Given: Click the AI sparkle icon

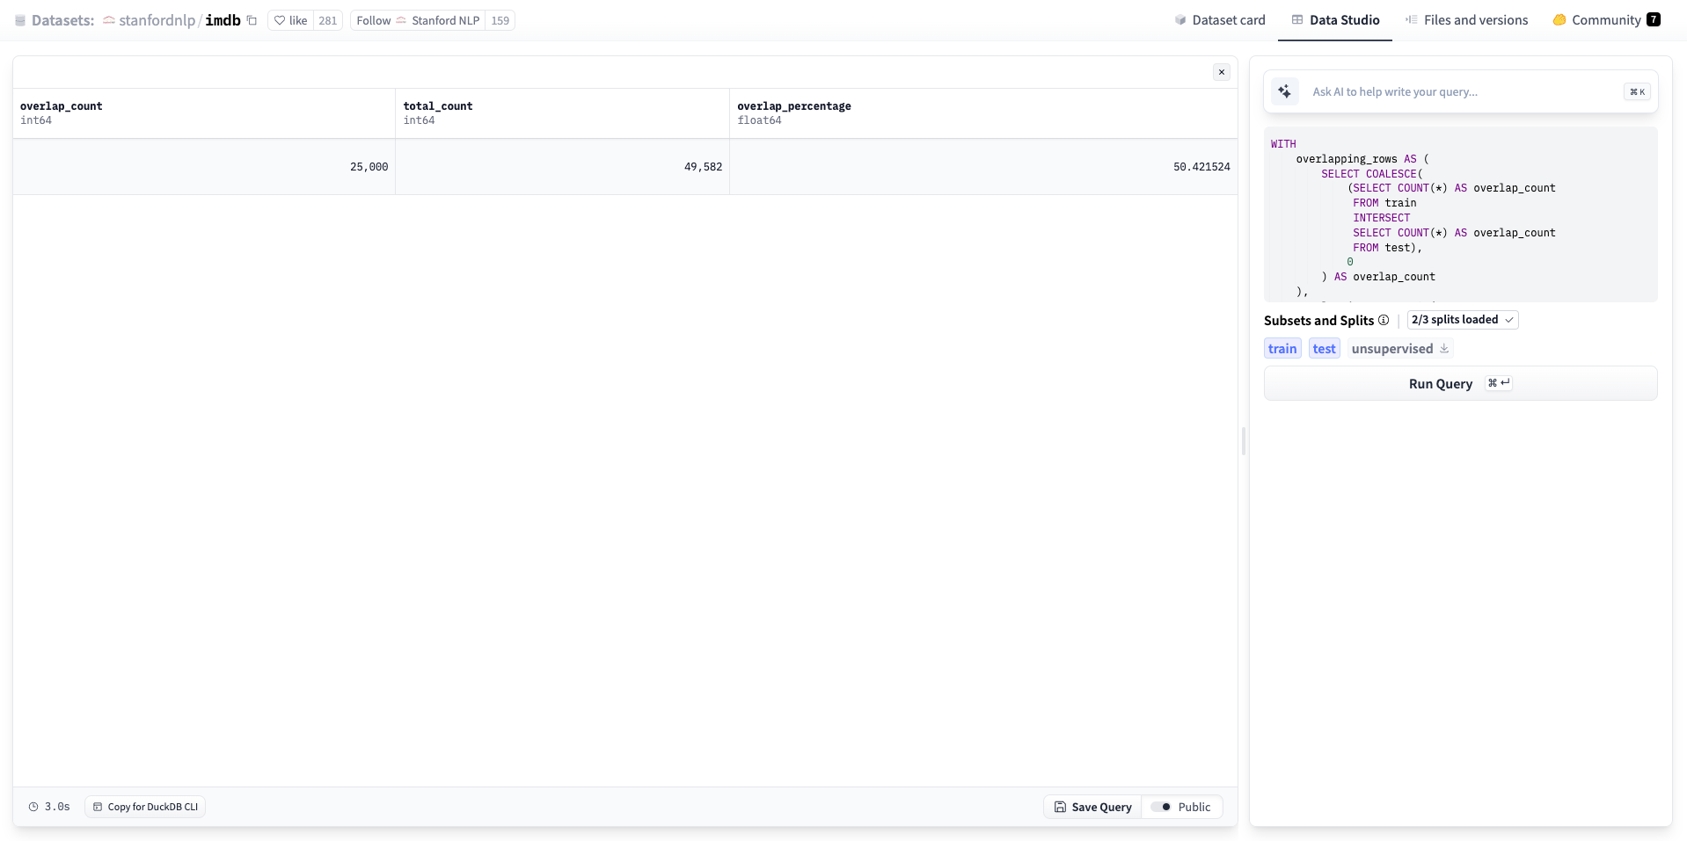Looking at the screenshot, I should click(1284, 91).
